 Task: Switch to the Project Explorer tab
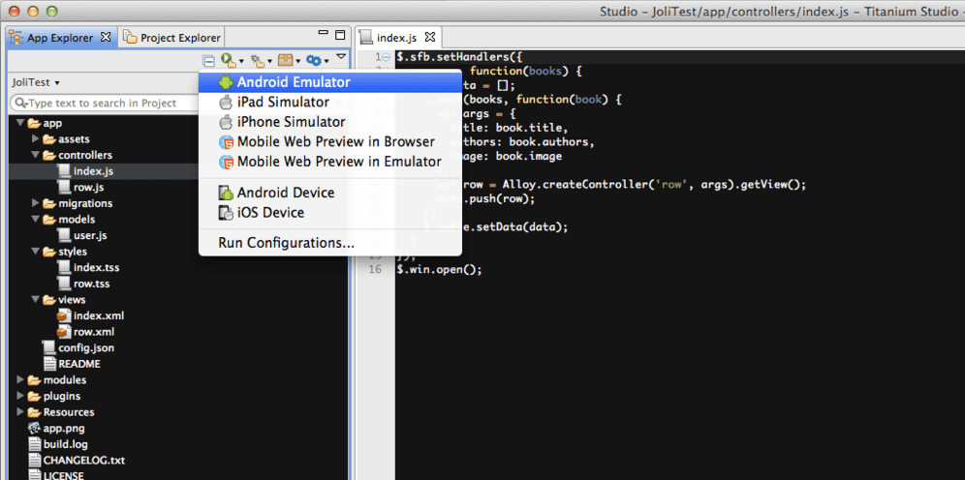(171, 38)
